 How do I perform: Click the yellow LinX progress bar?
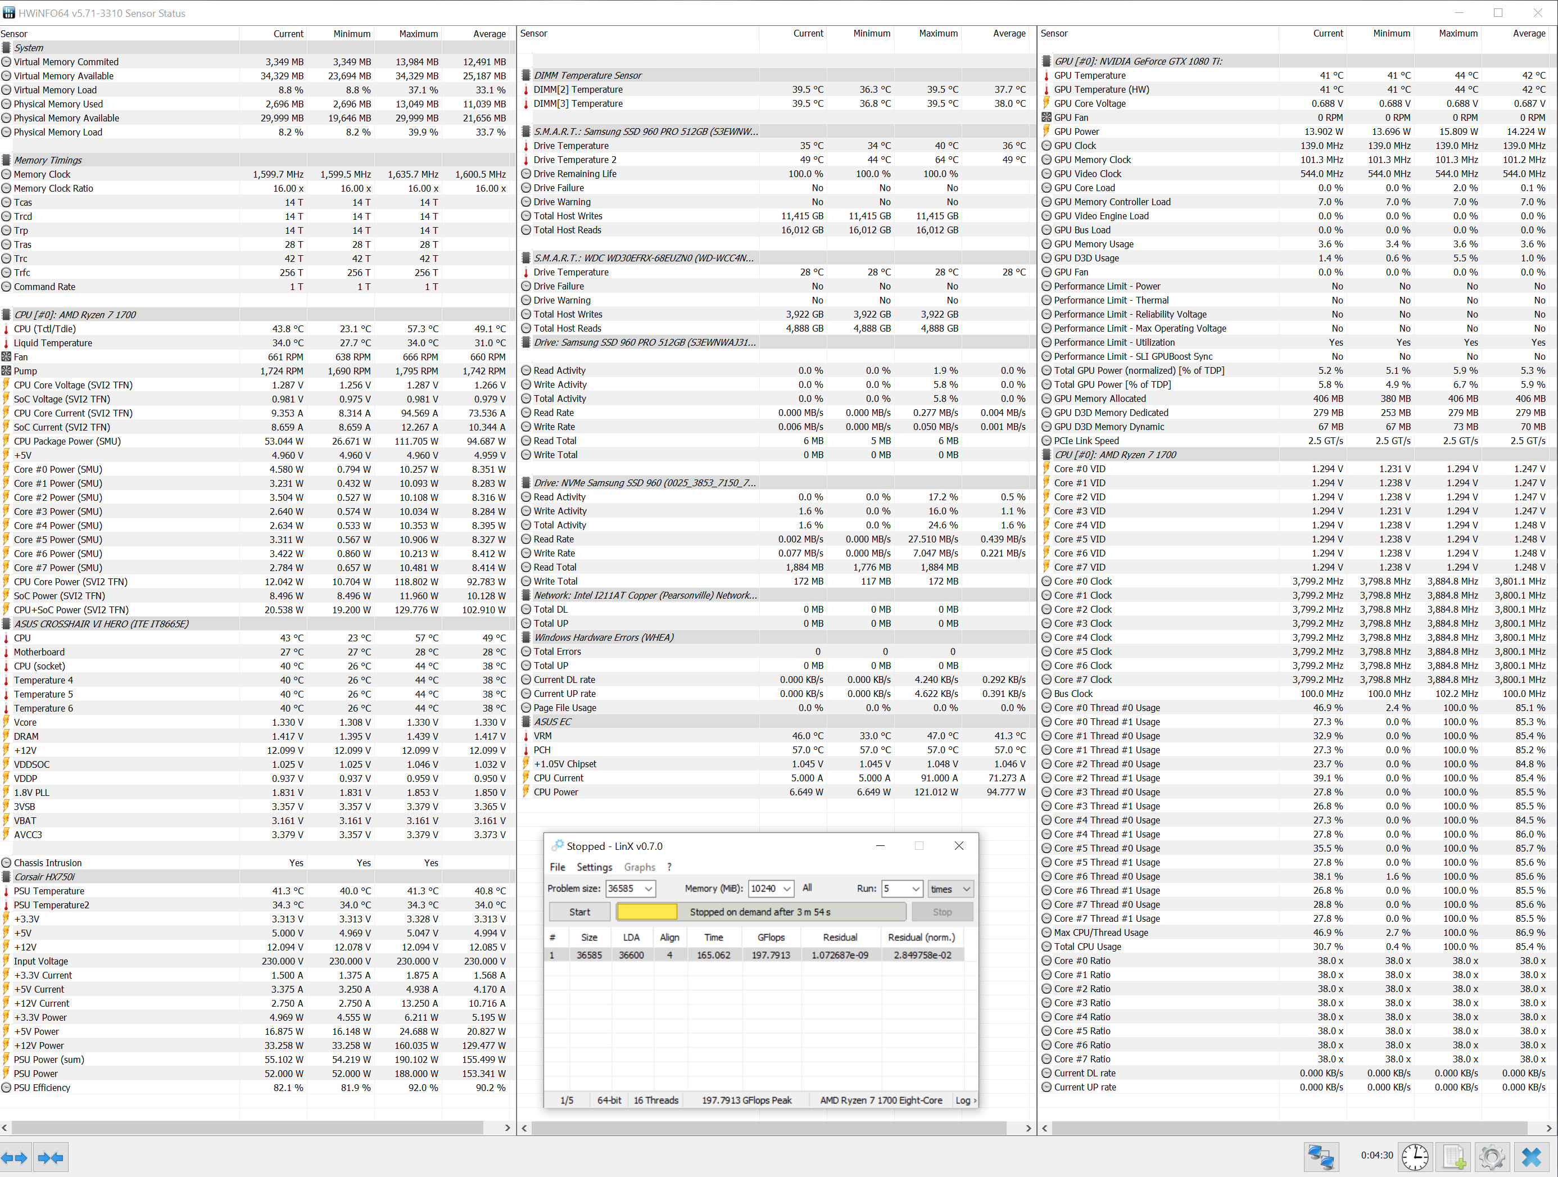click(646, 912)
